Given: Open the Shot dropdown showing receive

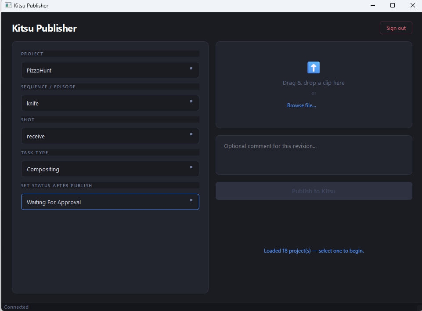Looking at the screenshot, I should click(x=110, y=136).
